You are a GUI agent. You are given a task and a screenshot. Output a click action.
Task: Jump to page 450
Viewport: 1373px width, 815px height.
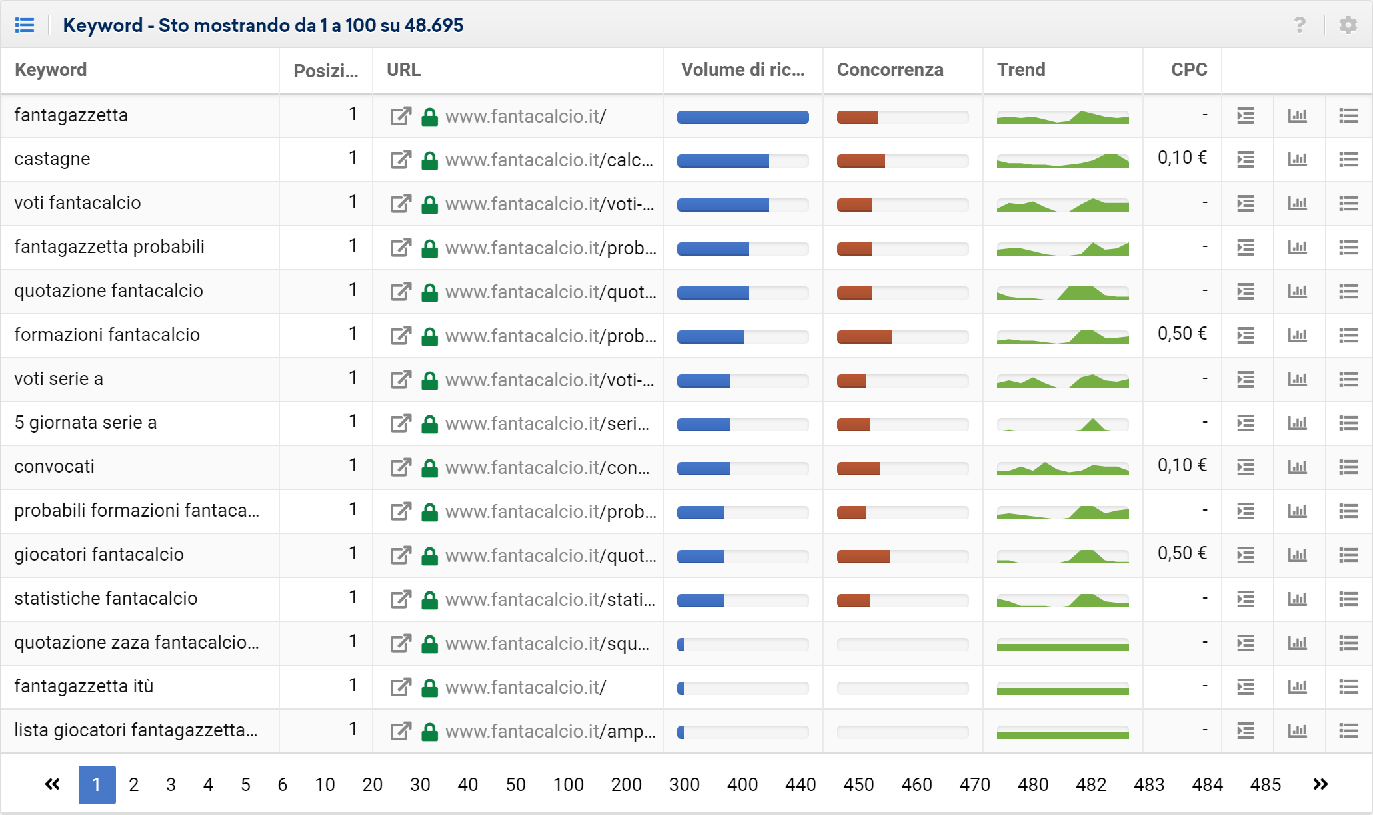pos(858,785)
